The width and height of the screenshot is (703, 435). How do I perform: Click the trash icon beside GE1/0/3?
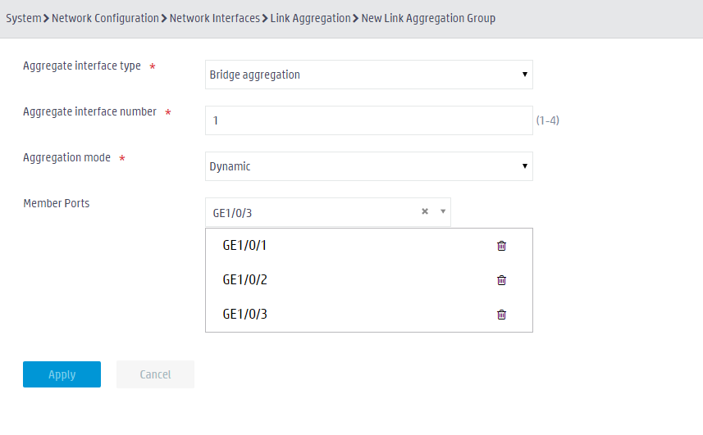point(501,315)
